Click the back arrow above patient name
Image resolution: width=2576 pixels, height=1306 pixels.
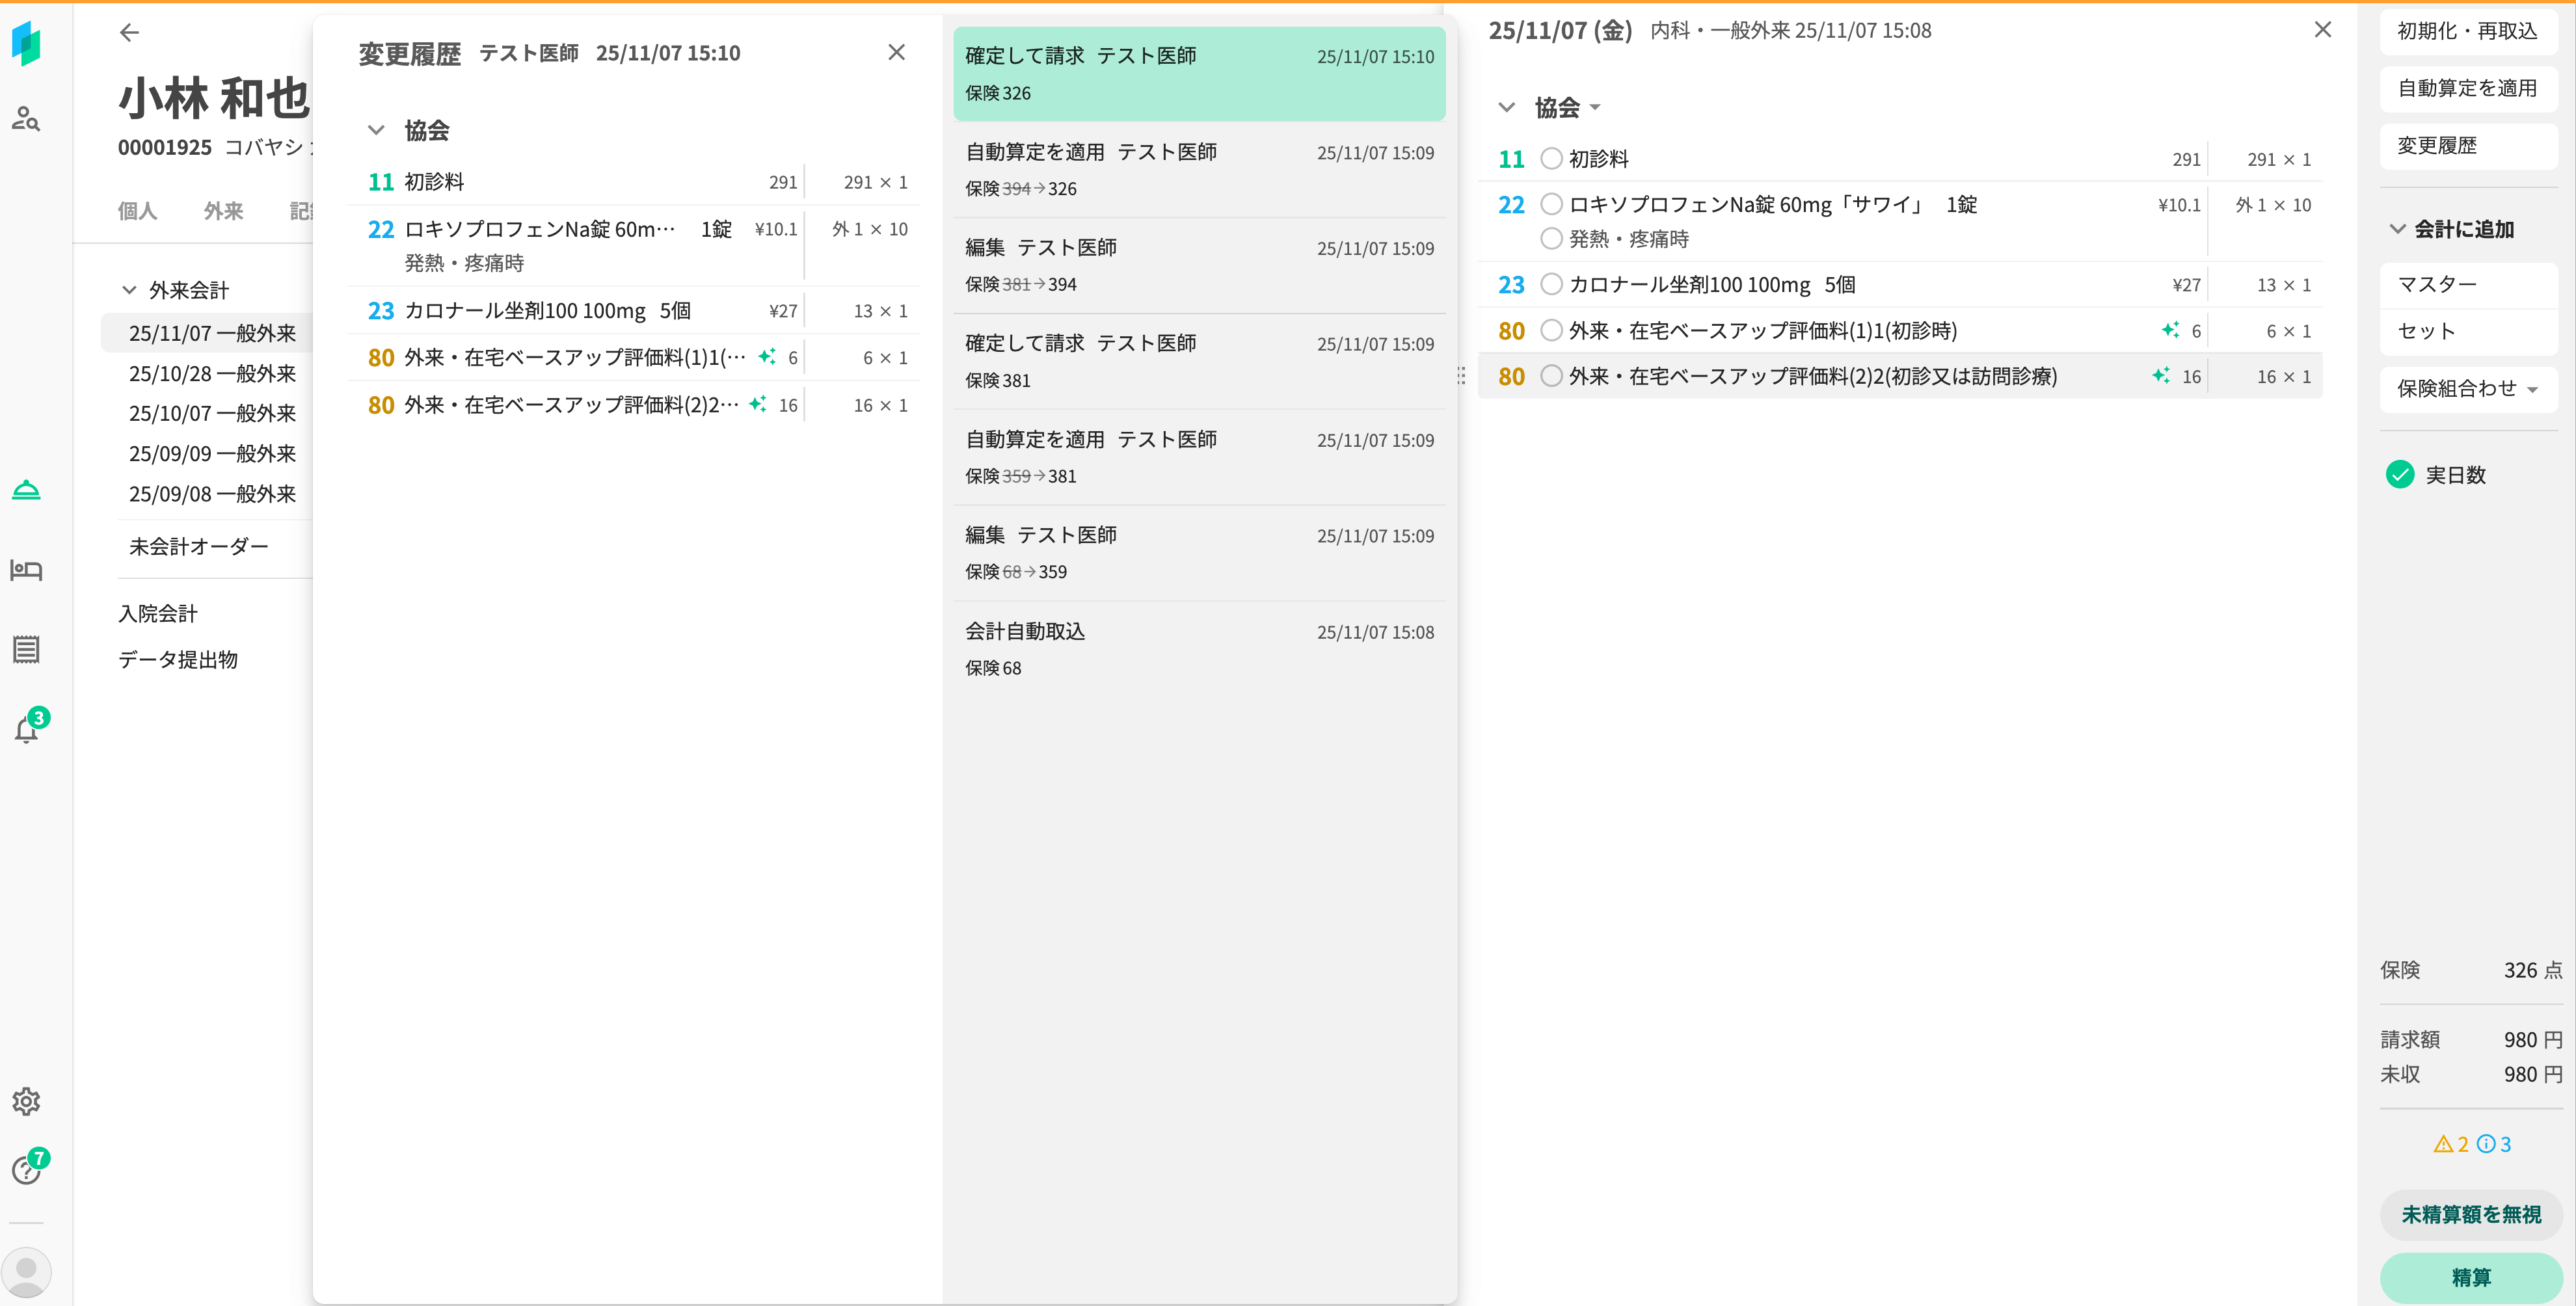129,32
